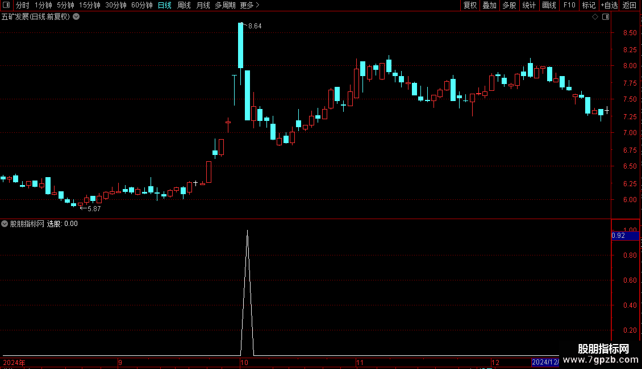The height and width of the screenshot is (369, 642).
Task: Switch to 日线 daily chart
Action: pos(165,5)
